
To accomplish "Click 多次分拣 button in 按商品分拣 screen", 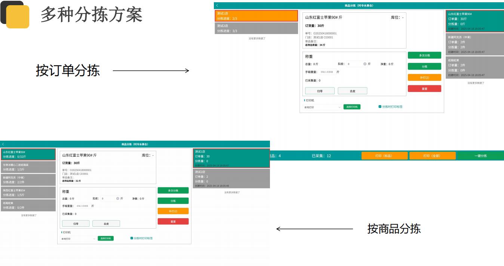I will pyautogui.click(x=173, y=190).
